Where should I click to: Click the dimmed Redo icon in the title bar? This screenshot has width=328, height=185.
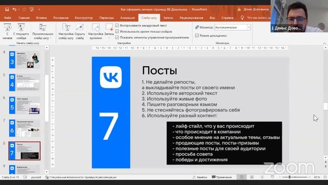tap(24, 9)
